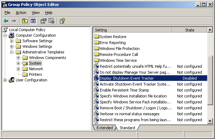Image resolution: width=215 pixels, height=139 pixels.
Task: Maximize the Group Policy Object Editor window
Action: click(x=204, y=5)
